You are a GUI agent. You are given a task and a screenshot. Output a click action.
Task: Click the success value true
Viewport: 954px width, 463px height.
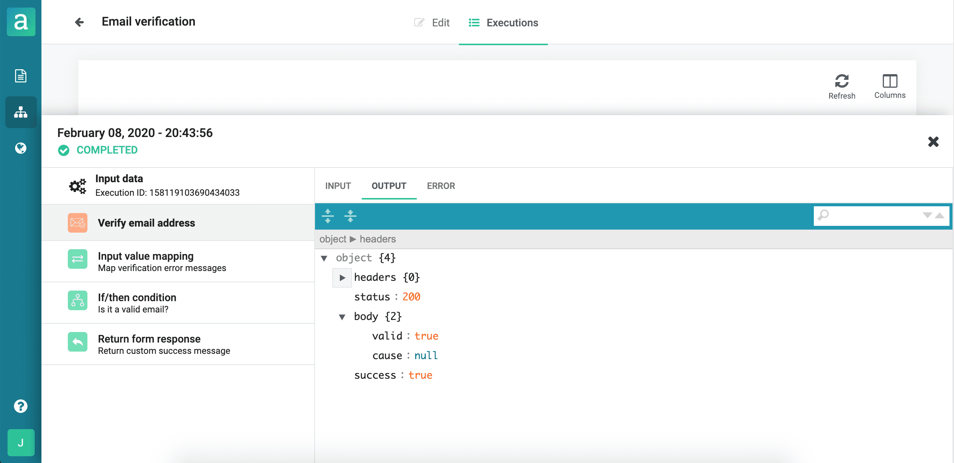click(420, 375)
